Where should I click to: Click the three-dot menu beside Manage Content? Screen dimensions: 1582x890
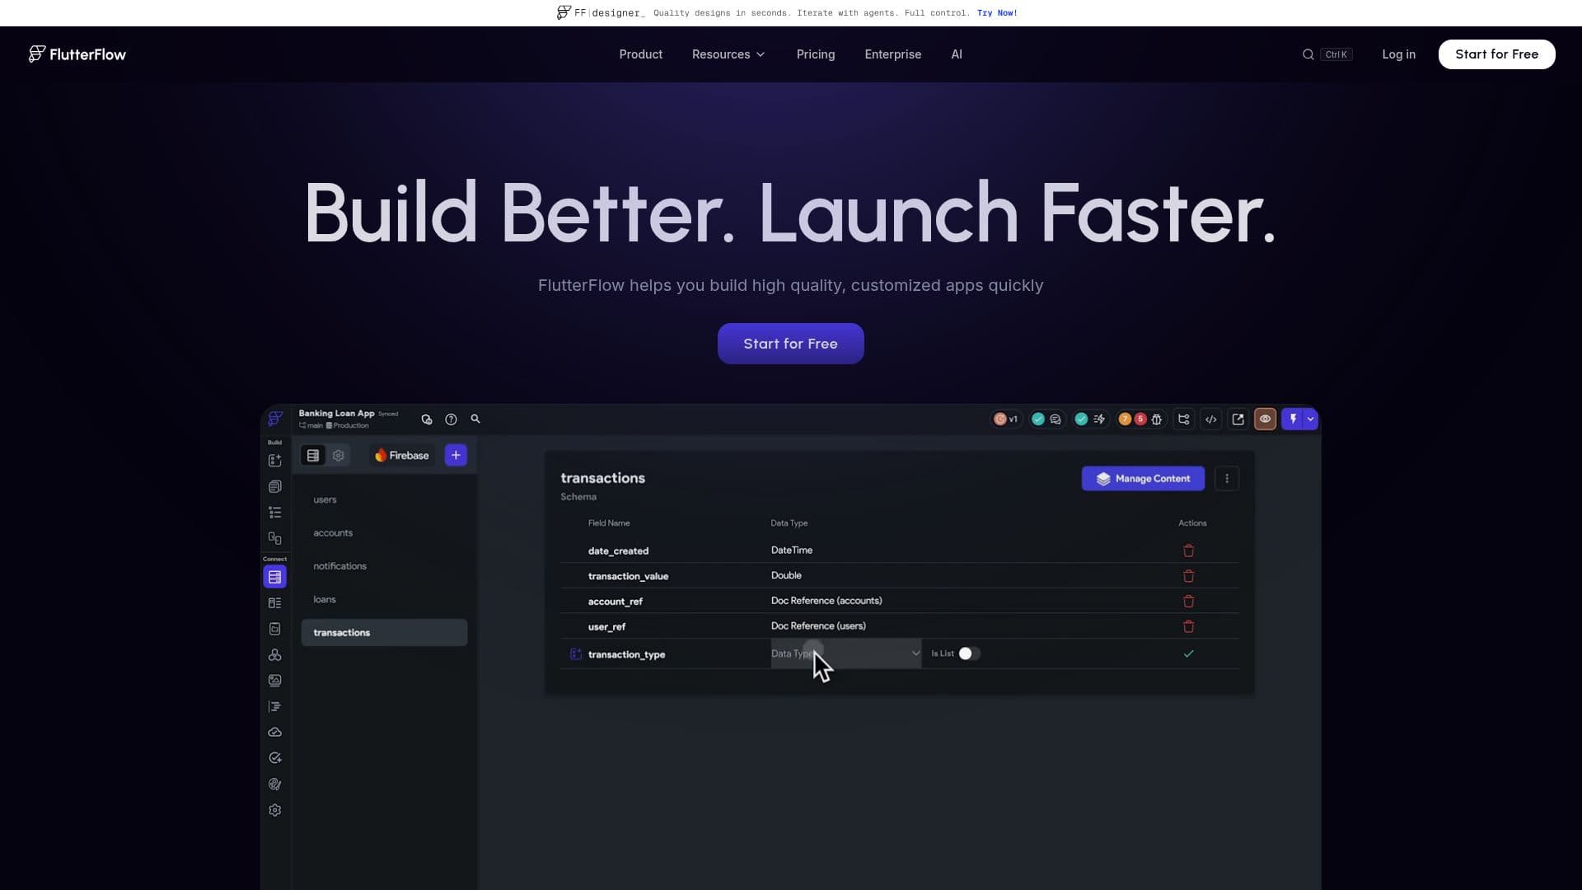pyautogui.click(x=1227, y=479)
